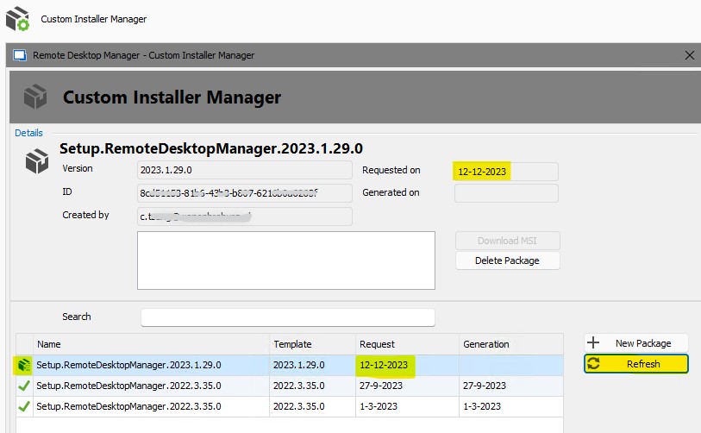Click the green checkmark in the 1-3-2023 row

(x=24, y=406)
